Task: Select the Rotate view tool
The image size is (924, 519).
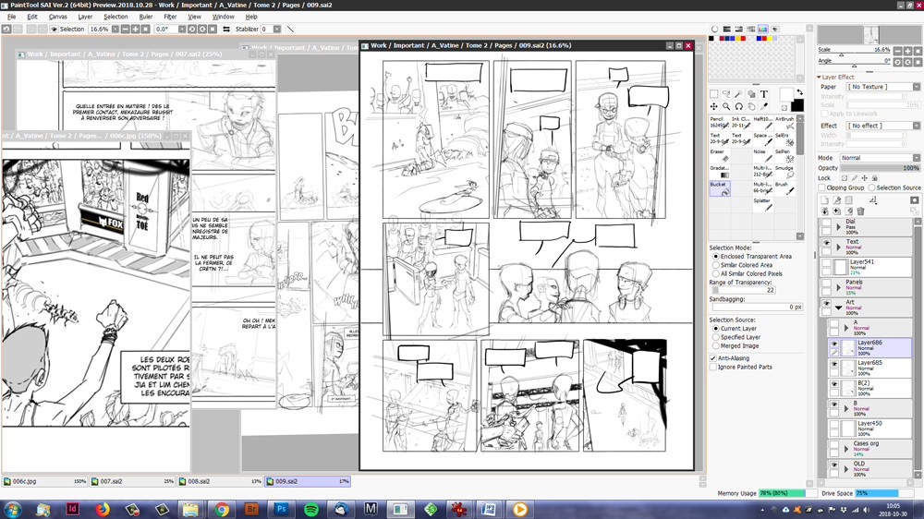Action: (x=738, y=106)
